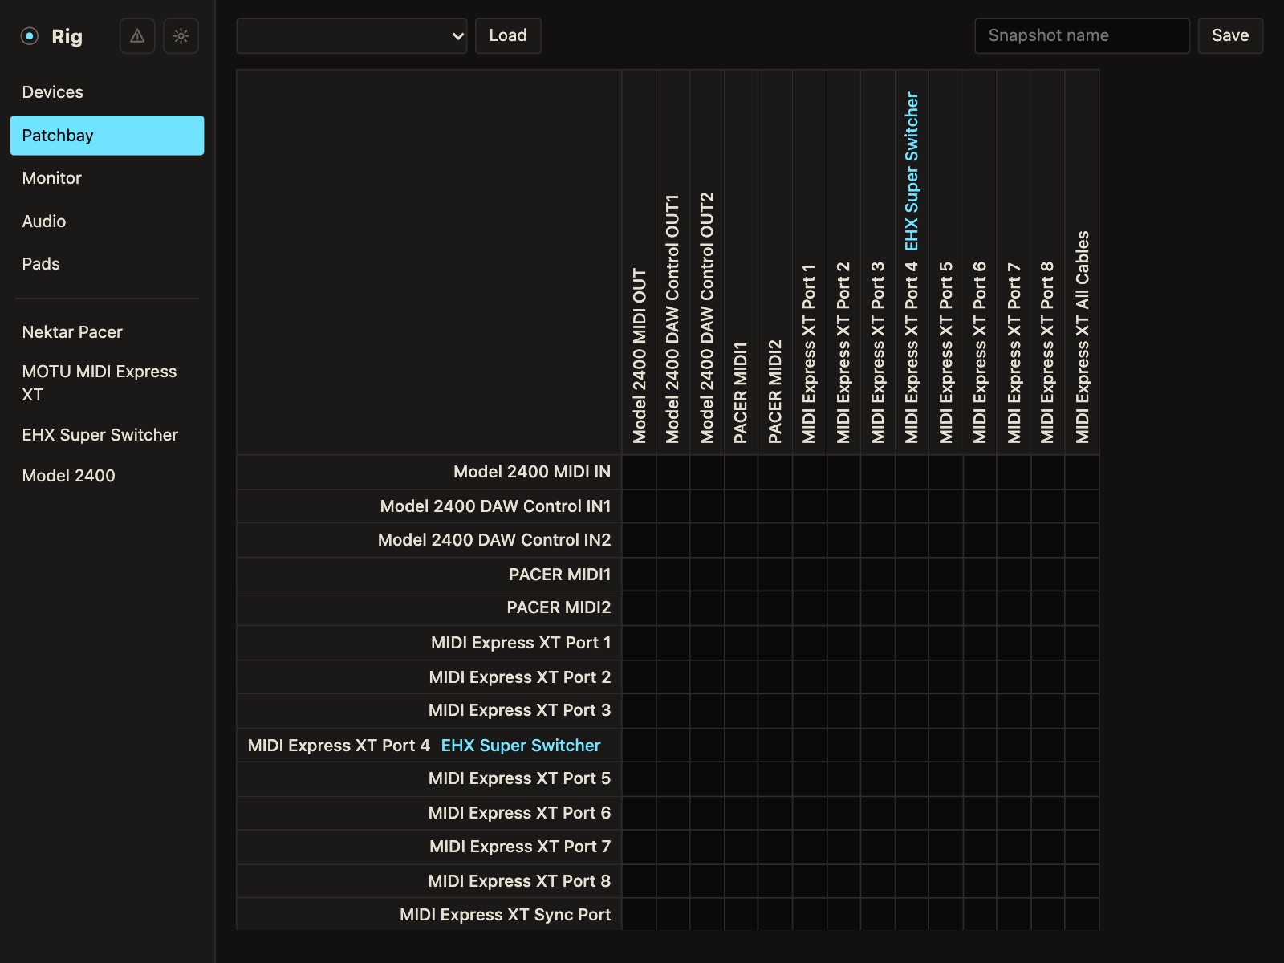Click the EHX Super Switcher row label link
The width and height of the screenshot is (1284, 963).
[x=521, y=746]
